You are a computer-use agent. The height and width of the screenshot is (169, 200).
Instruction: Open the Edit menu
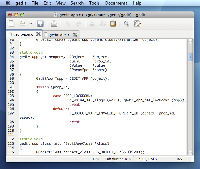47,3
